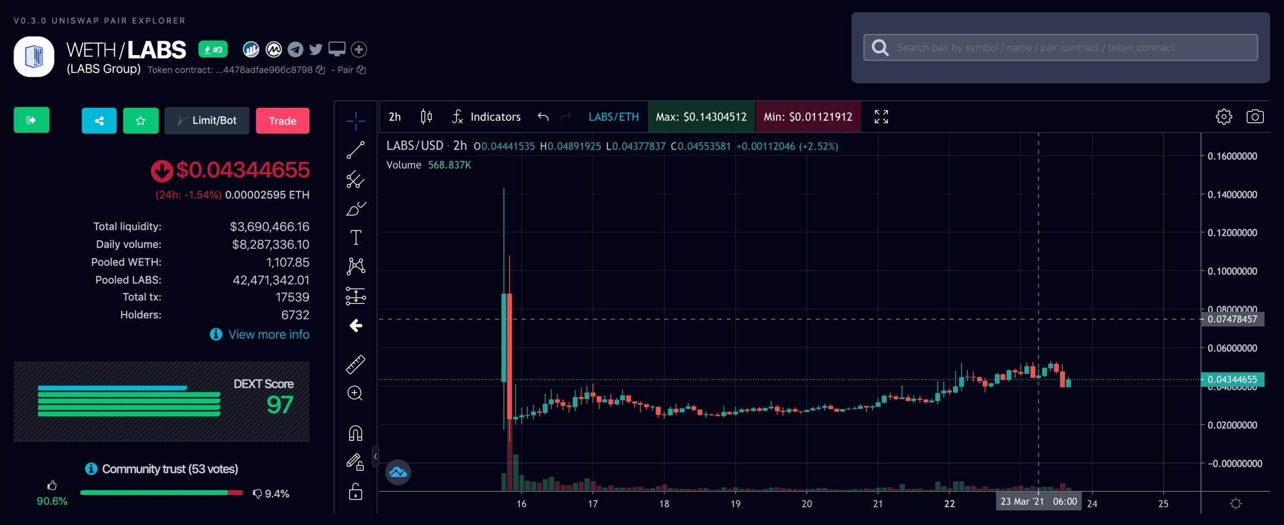The height and width of the screenshot is (525, 1284).
Task: Click the community trust vote bar
Action: (162, 493)
